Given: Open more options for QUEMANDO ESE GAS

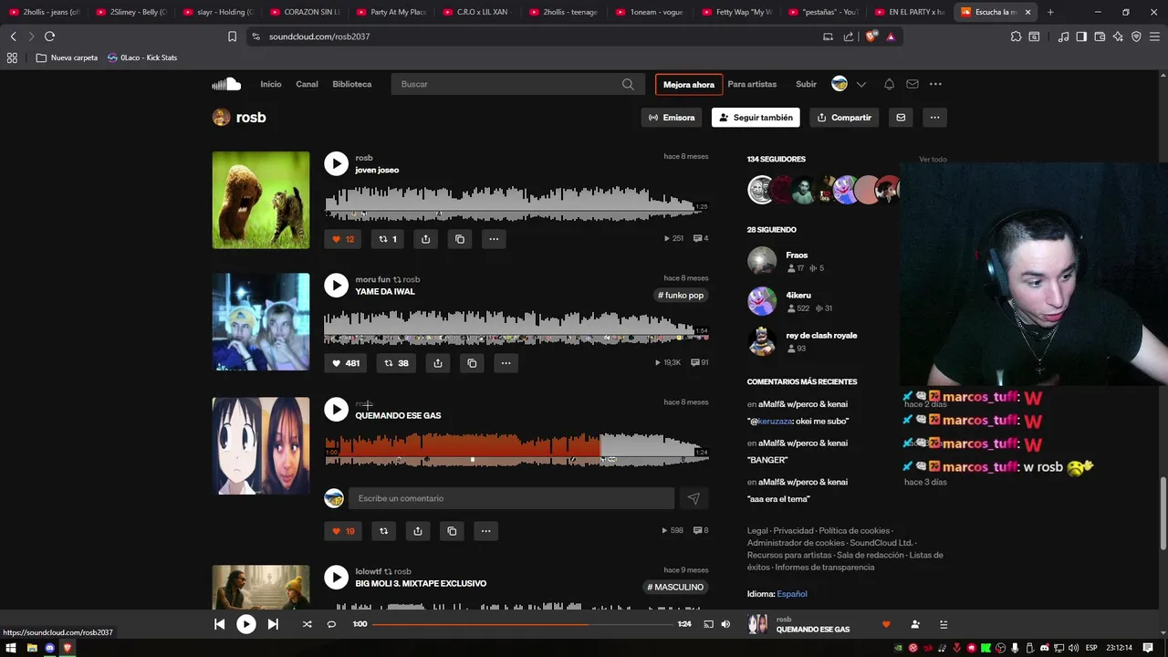Looking at the screenshot, I should click(485, 531).
